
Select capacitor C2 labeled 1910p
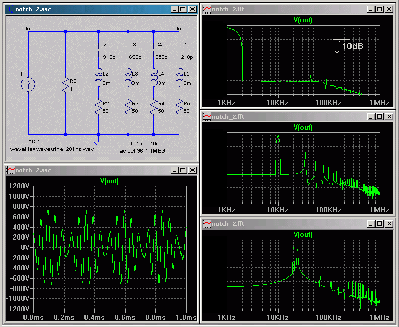tap(98, 50)
